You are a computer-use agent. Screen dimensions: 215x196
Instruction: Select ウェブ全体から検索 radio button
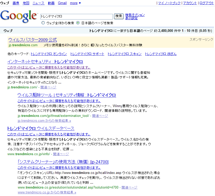[x=43, y=23]
